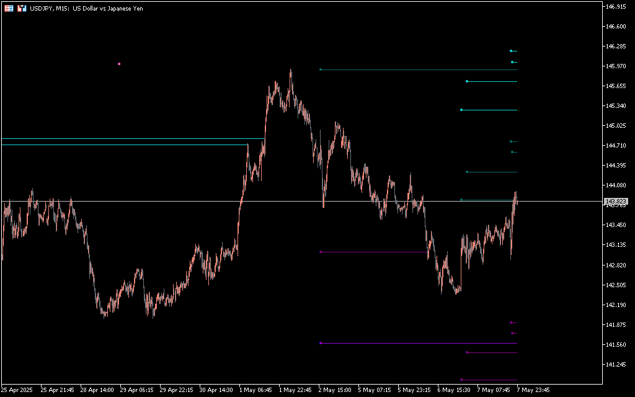The width and height of the screenshot is (635, 397).
Task: Click the lowest purple dot marker at chart bottom
Action: click(461, 380)
